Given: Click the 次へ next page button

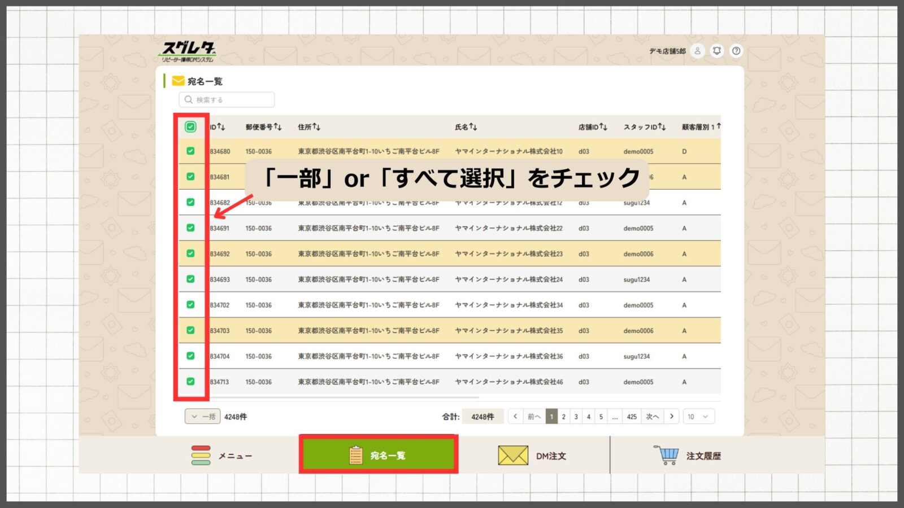Looking at the screenshot, I should 652,417.
